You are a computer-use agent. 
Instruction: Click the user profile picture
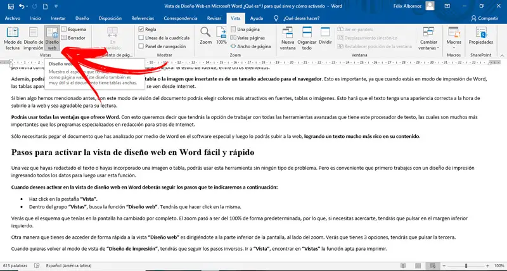(430, 6)
